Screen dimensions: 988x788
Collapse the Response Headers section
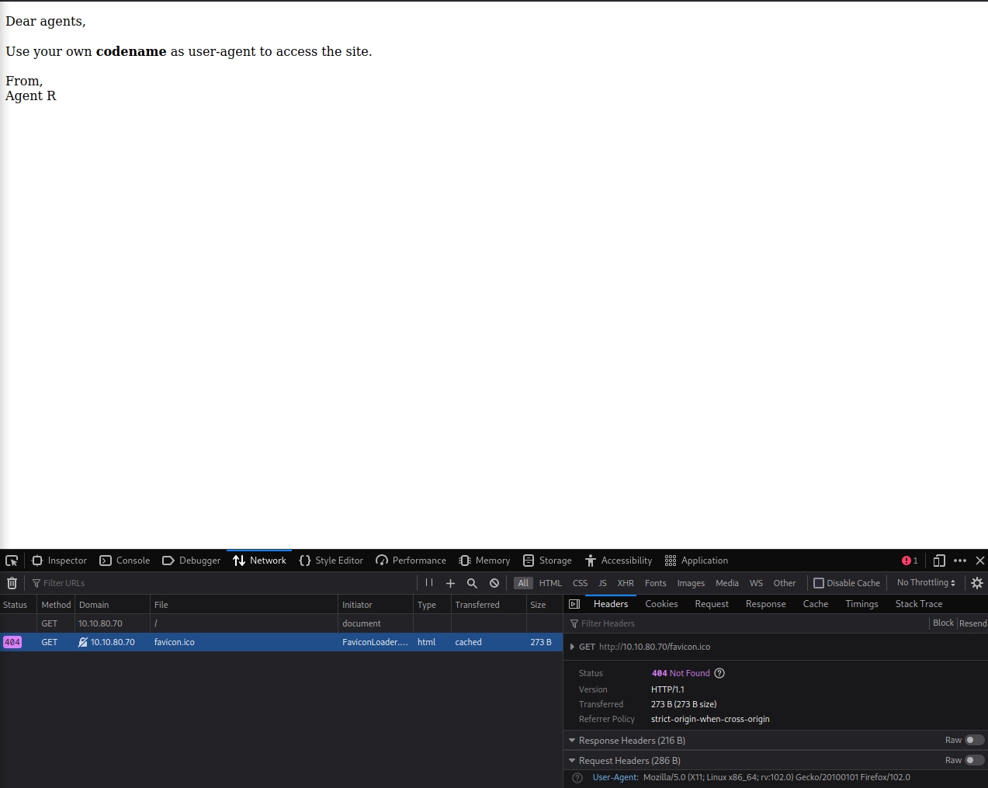[x=572, y=741]
